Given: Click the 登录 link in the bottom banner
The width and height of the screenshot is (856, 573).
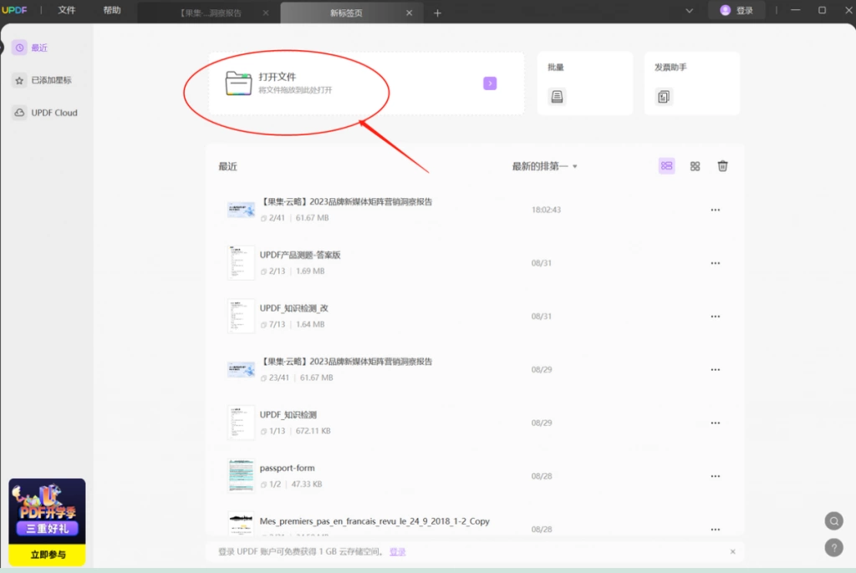Looking at the screenshot, I should point(397,552).
